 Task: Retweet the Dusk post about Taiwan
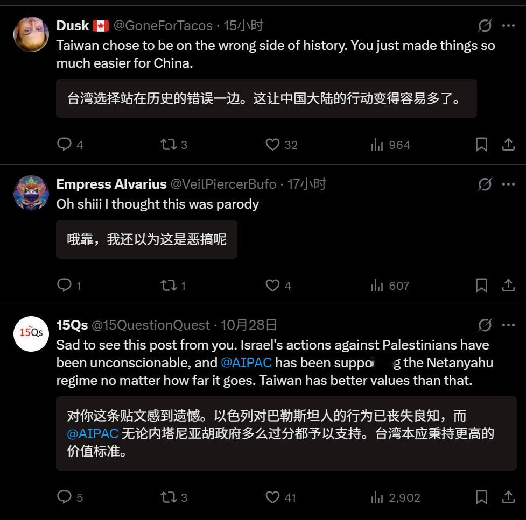168,145
